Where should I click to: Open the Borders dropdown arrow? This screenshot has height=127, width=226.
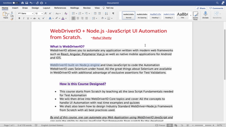[x=112, y=18]
